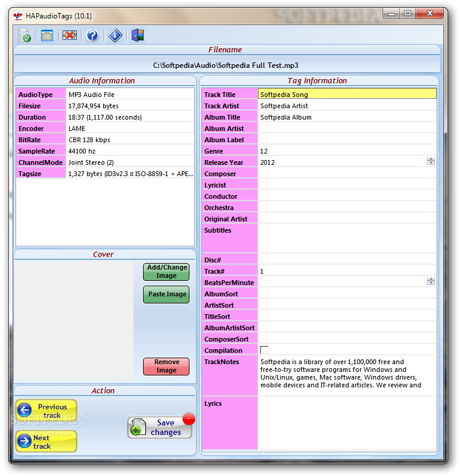Screen dimensions: 460x476
Task: Click the empty Disc# field
Action: (347, 259)
